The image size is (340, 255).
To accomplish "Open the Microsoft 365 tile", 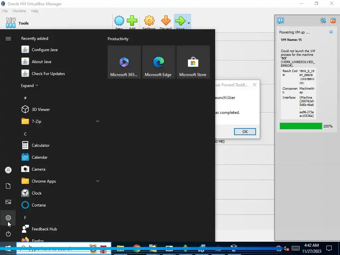I will pos(124,62).
